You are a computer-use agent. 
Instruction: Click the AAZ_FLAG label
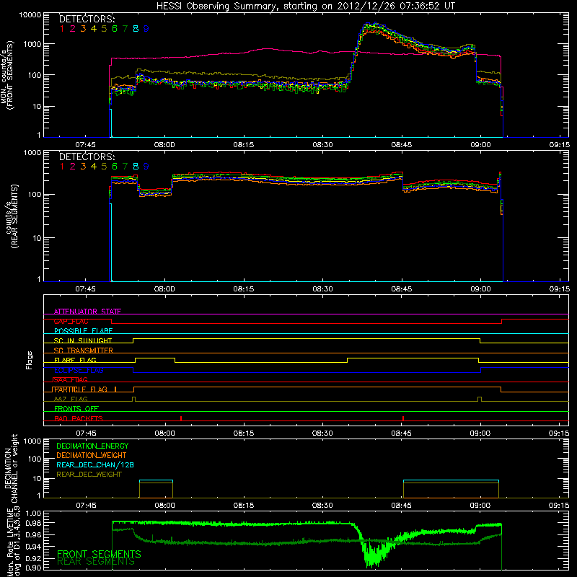[71, 399]
